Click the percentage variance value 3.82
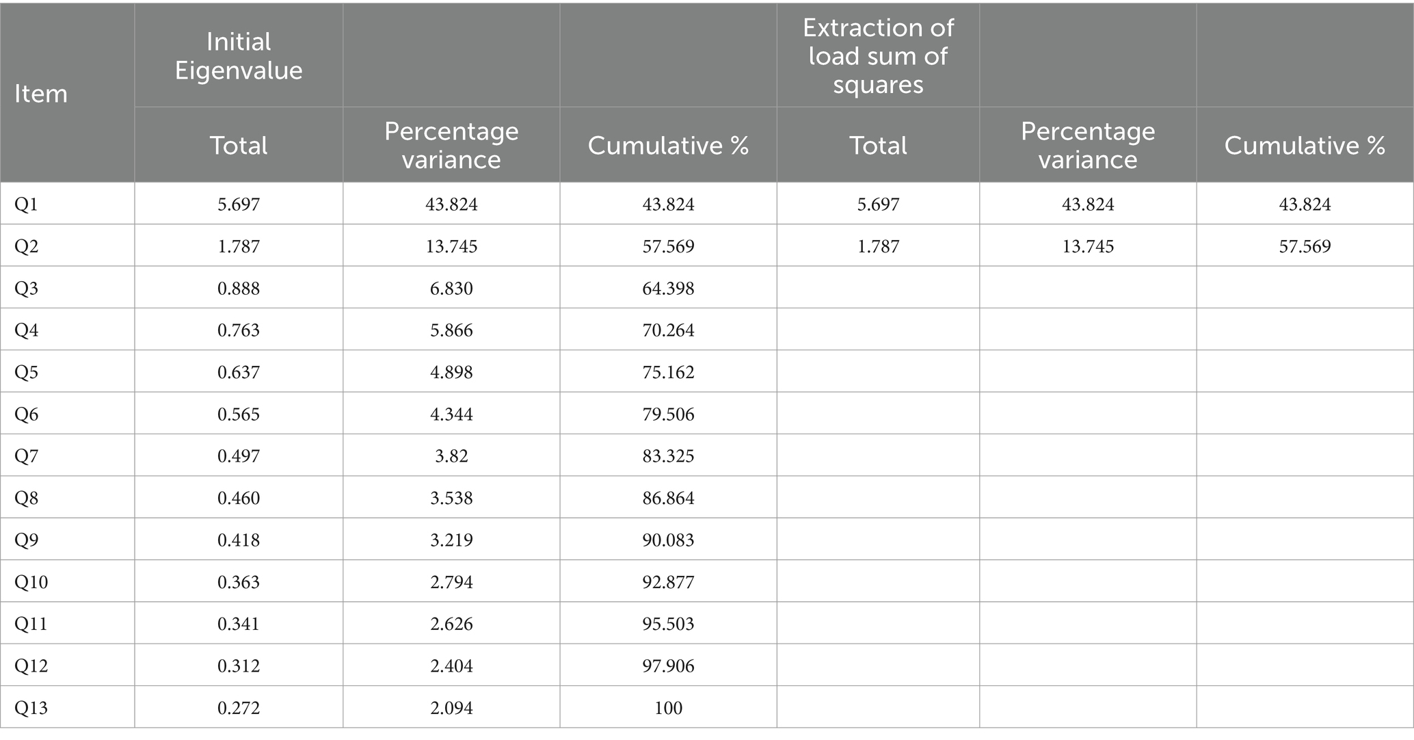Image resolution: width=1414 pixels, height=740 pixels. click(x=451, y=456)
